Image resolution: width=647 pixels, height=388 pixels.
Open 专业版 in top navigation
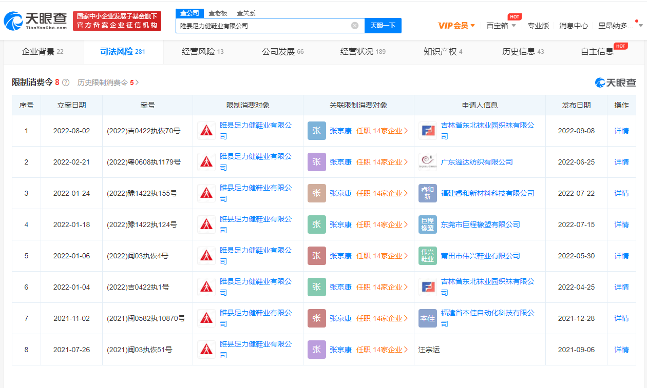(x=538, y=25)
